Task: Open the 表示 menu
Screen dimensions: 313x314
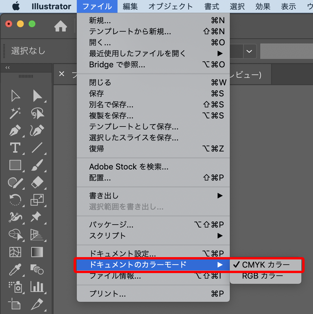Action: point(289,6)
